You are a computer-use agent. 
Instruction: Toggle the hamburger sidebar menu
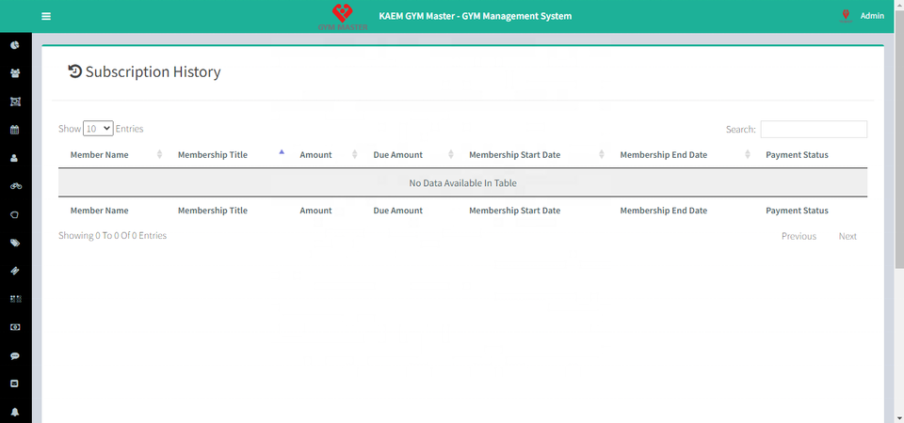(46, 16)
